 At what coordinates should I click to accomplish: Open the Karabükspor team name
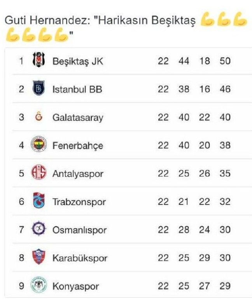coord(80,258)
